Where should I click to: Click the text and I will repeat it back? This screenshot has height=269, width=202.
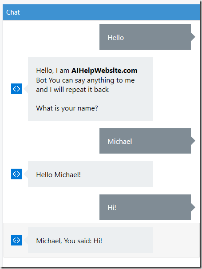[x=72, y=90]
